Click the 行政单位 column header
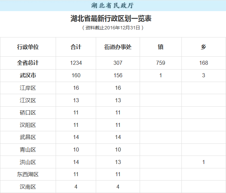The image size is (226, 193). 28,47
